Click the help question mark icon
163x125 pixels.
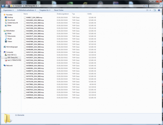(159, 10)
